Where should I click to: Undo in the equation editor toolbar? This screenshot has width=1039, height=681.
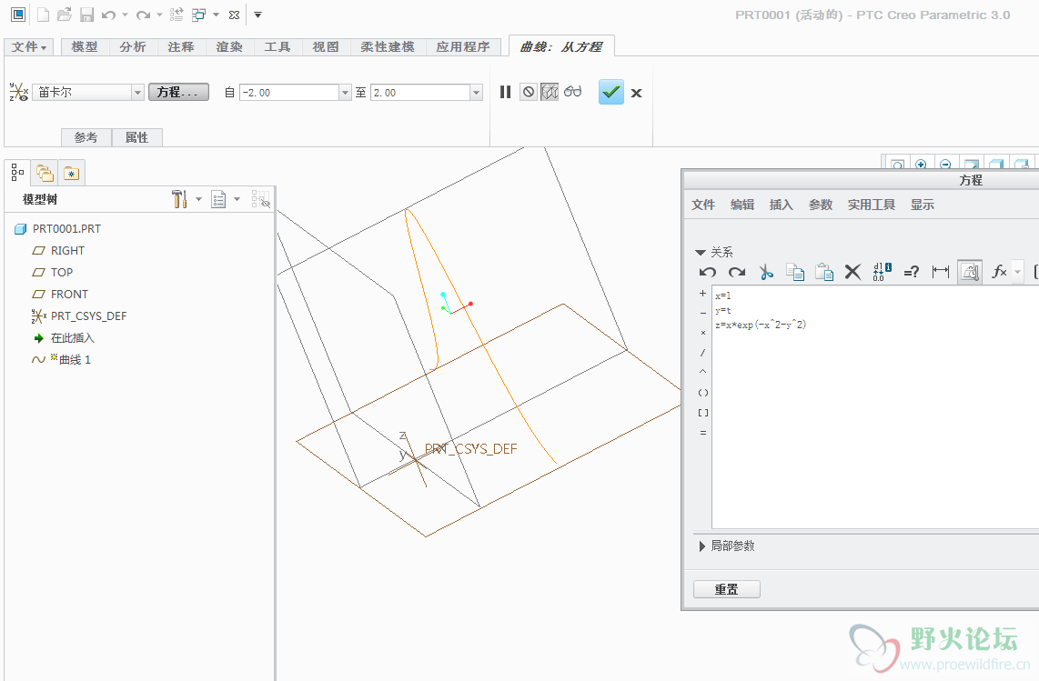coord(708,272)
